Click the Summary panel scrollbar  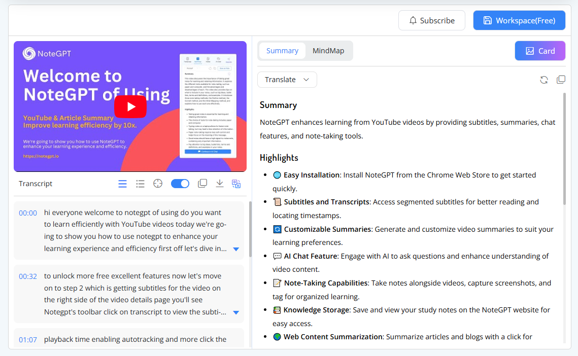point(564,149)
